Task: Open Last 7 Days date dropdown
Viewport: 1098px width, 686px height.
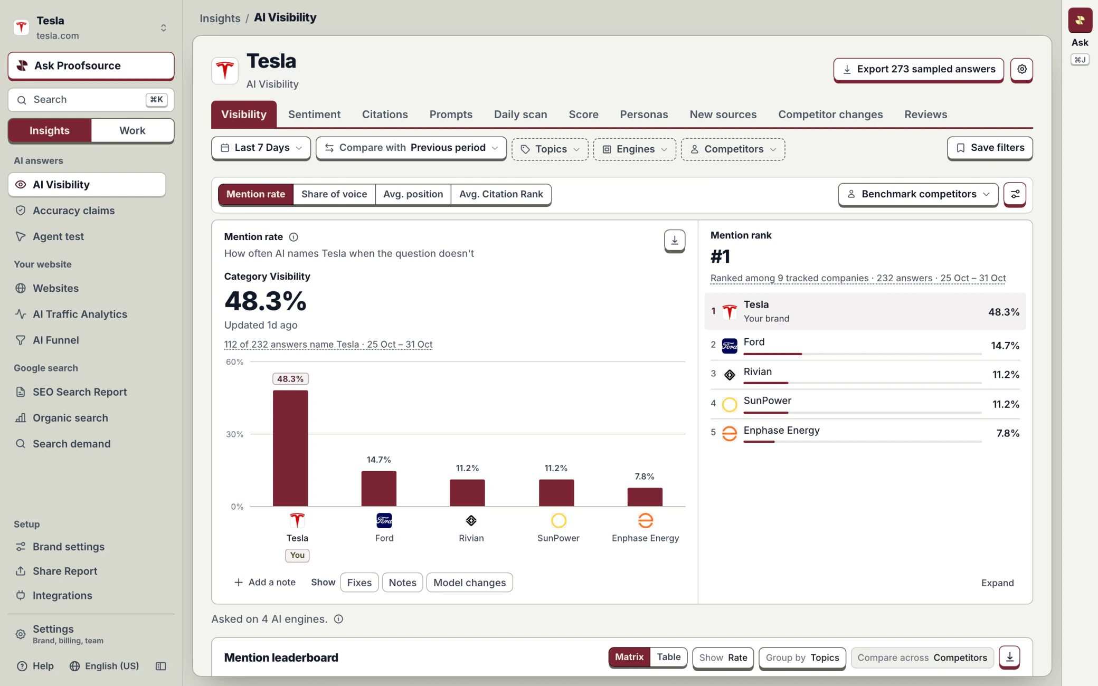Action: (261, 148)
